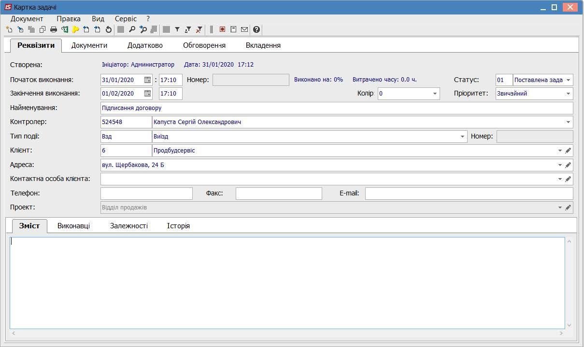Click the edit record toolbar icon
The image size is (584, 347).
click(x=20, y=29)
